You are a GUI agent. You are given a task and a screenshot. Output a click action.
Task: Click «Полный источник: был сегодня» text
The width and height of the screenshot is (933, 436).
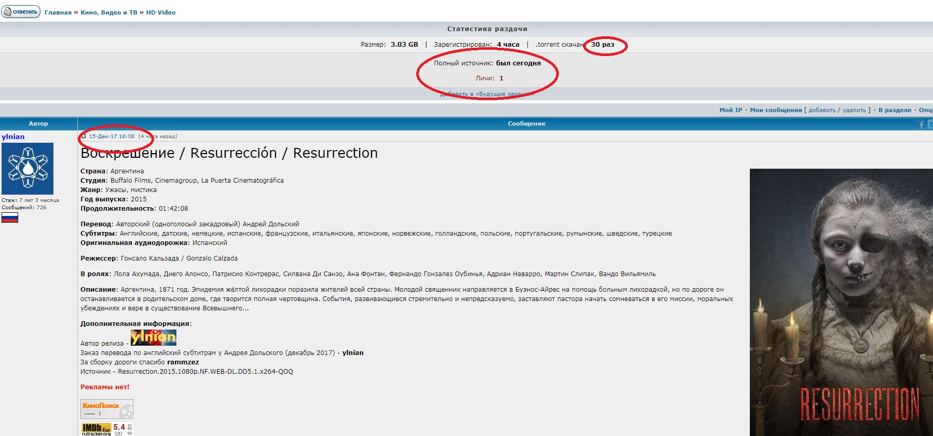pyautogui.click(x=487, y=63)
